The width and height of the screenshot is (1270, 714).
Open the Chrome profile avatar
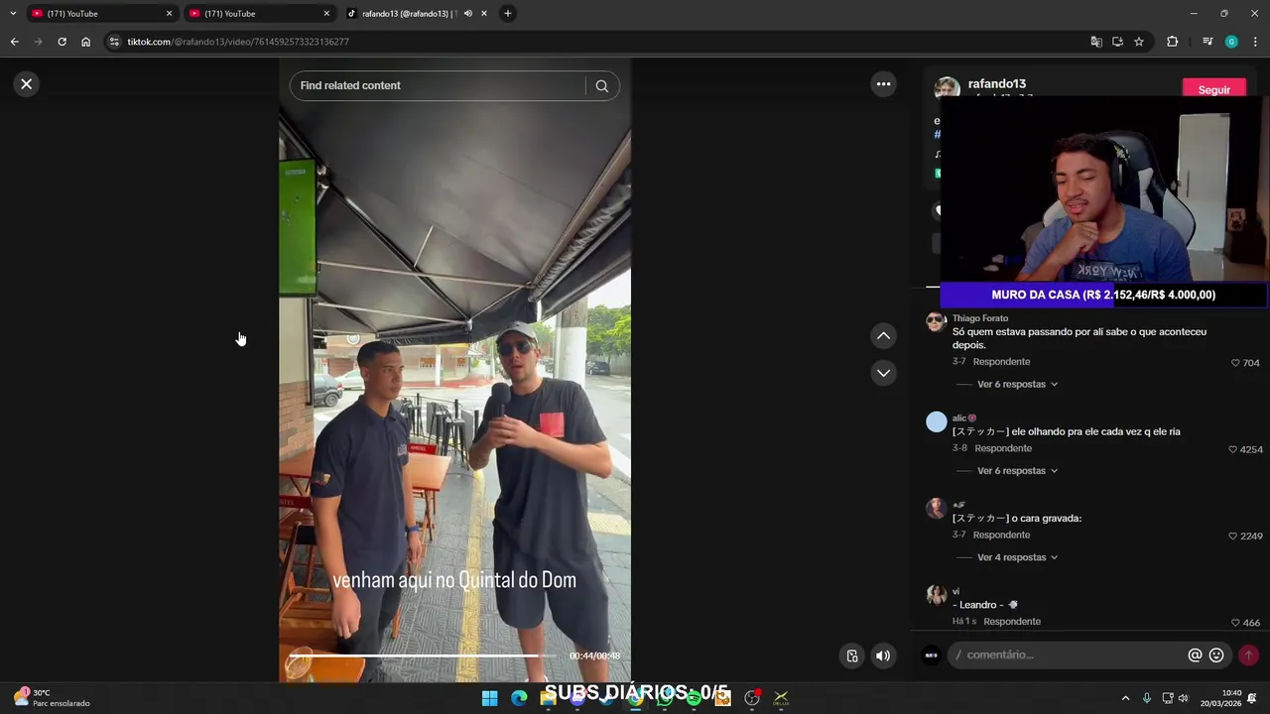(1231, 42)
